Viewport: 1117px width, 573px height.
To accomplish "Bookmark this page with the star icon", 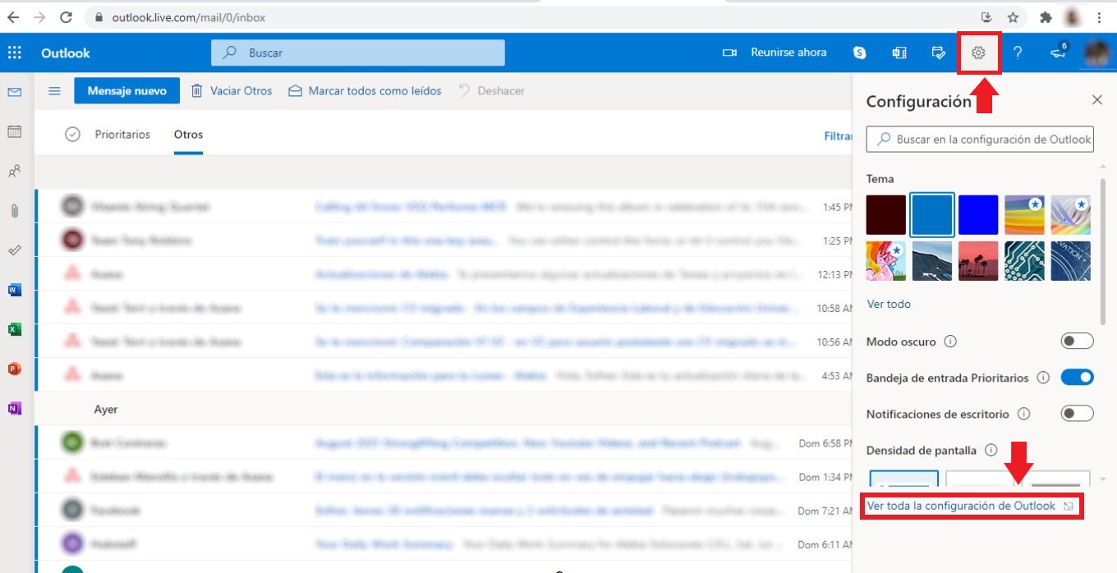I will tap(1013, 17).
